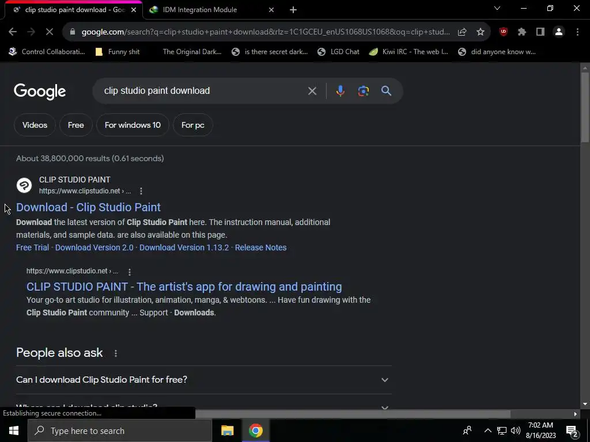
Task: Open the share this page icon
Action: click(x=462, y=32)
